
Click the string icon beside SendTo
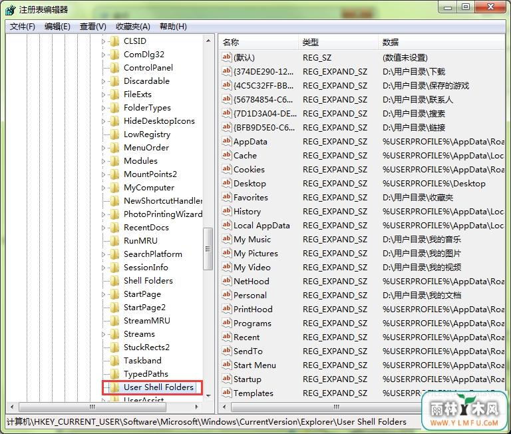click(x=226, y=351)
